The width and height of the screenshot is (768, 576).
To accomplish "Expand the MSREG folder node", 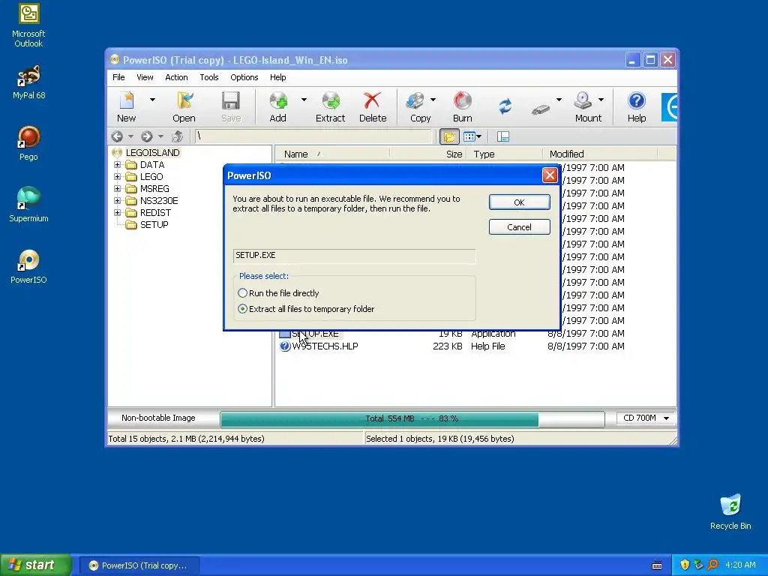I will point(118,188).
